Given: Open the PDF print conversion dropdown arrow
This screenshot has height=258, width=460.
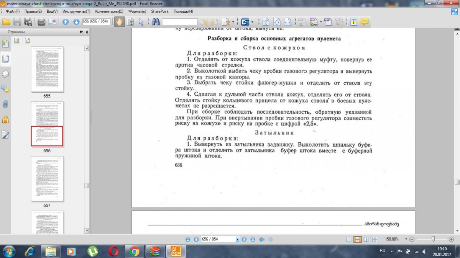Looking at the screenshot, I should [321, 22].
